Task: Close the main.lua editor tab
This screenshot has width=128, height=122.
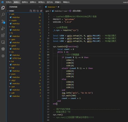Action: pyautogui.click(x=58, y=7)
